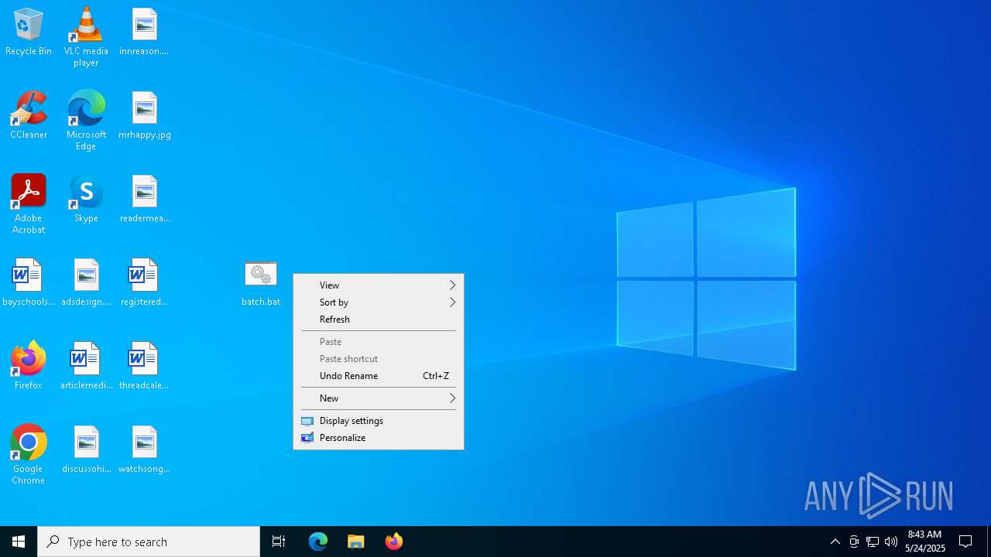Select the Firefox desktop shortcut
Image resolution: width=991 pixels, height=557 pixels.
pyautogui.click(x=29, y=366)
